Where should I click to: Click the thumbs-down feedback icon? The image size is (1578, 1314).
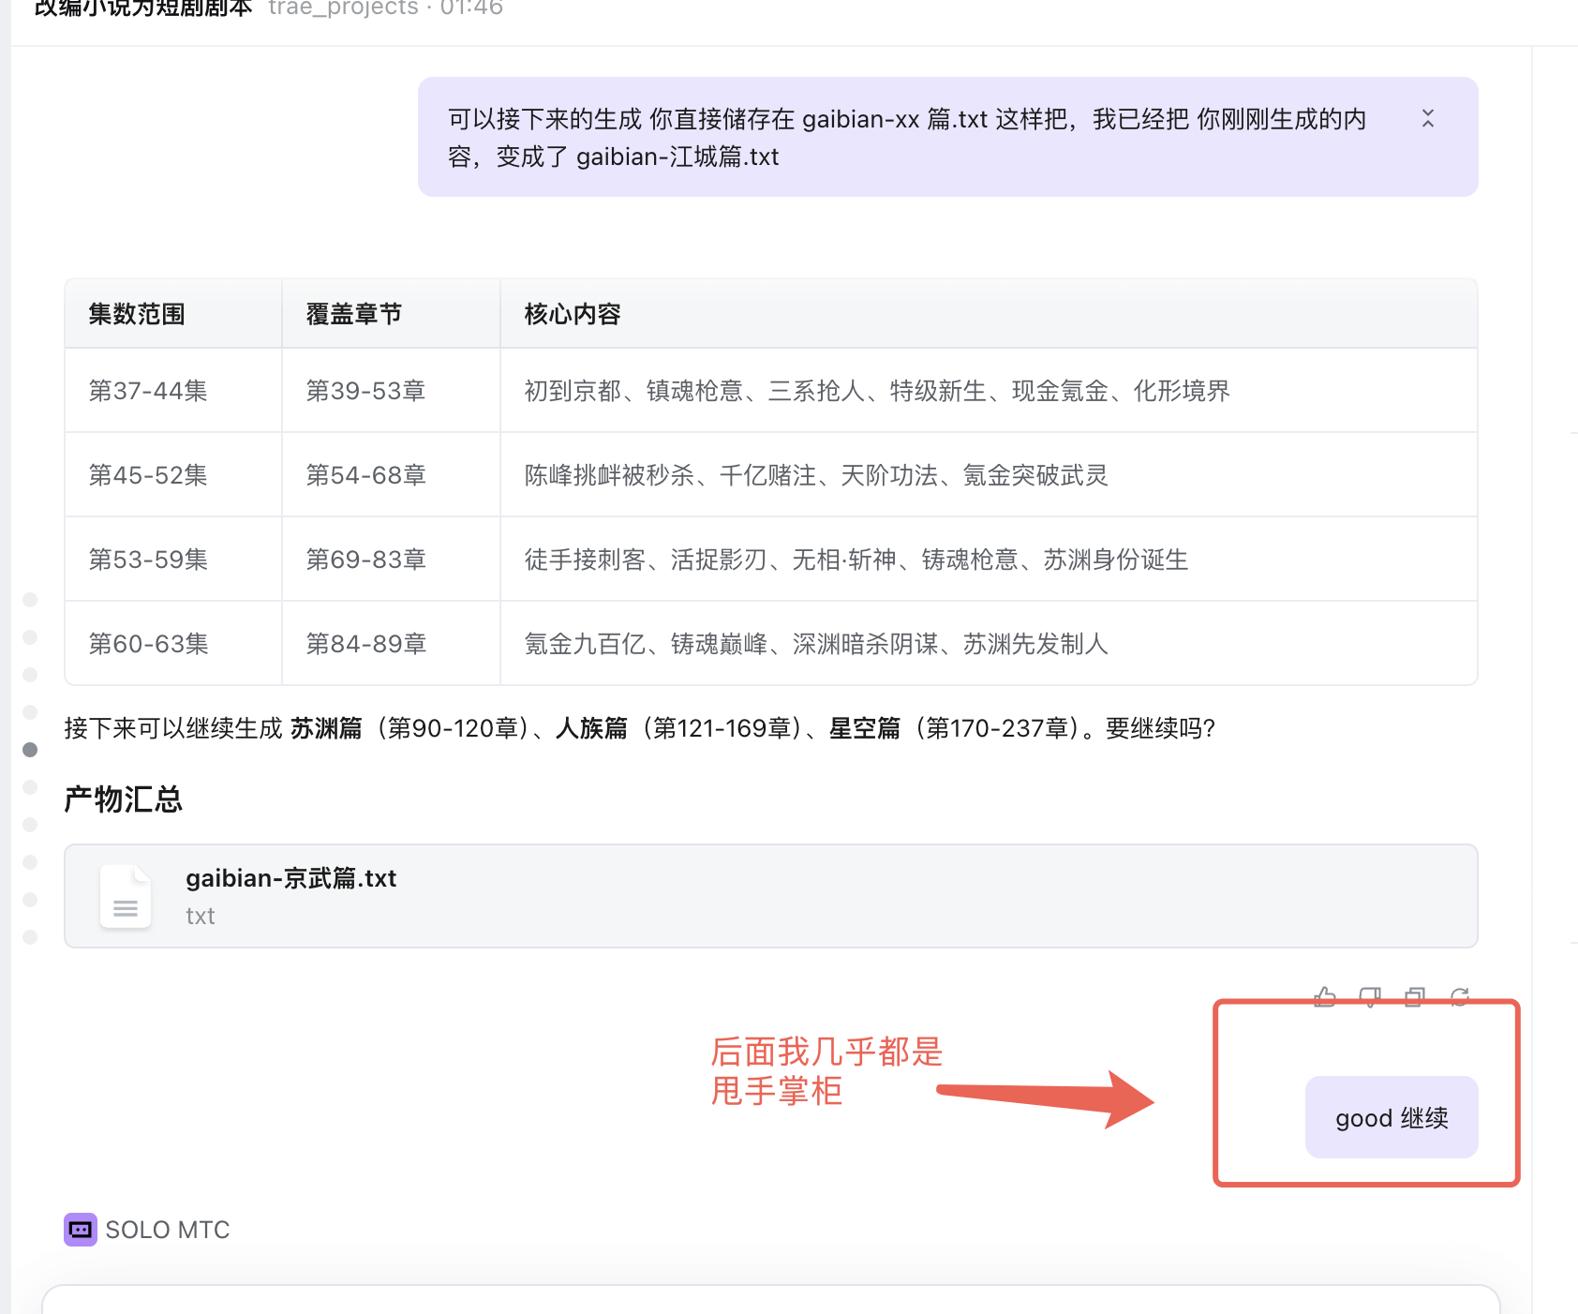(x=1370, y=996)
